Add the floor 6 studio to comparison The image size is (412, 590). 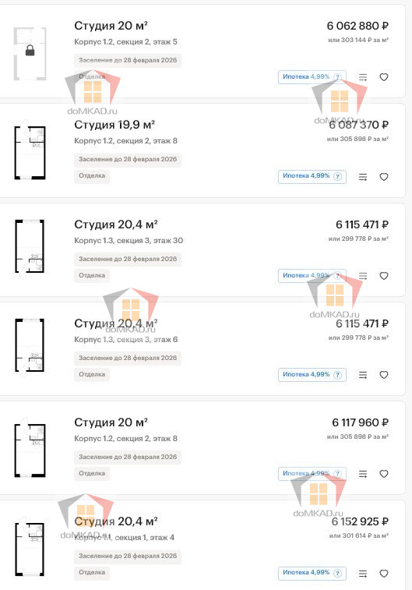pos(363,375)
